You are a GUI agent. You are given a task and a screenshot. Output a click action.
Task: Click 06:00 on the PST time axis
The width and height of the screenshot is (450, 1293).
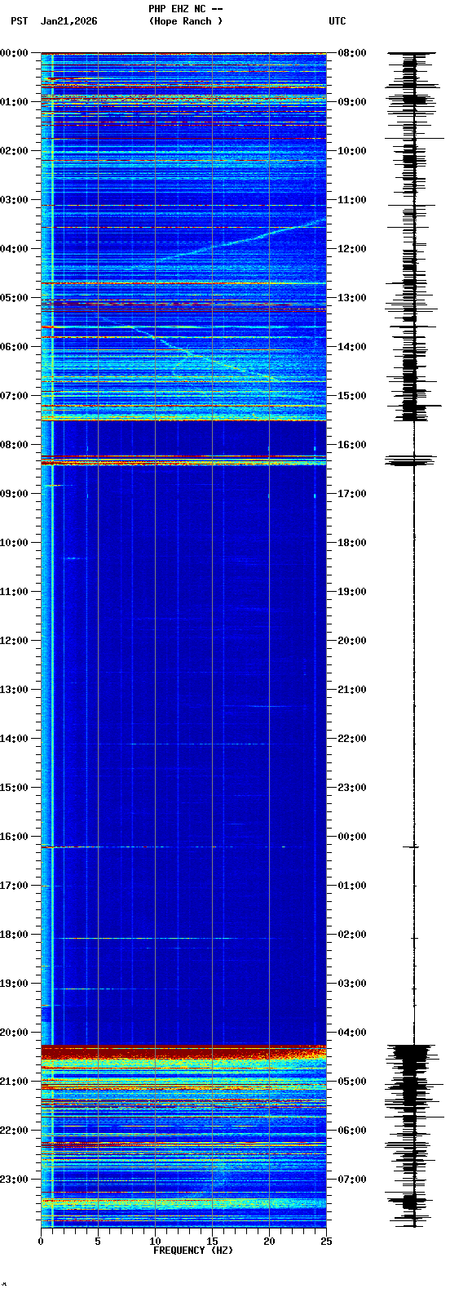click(14, 347)
